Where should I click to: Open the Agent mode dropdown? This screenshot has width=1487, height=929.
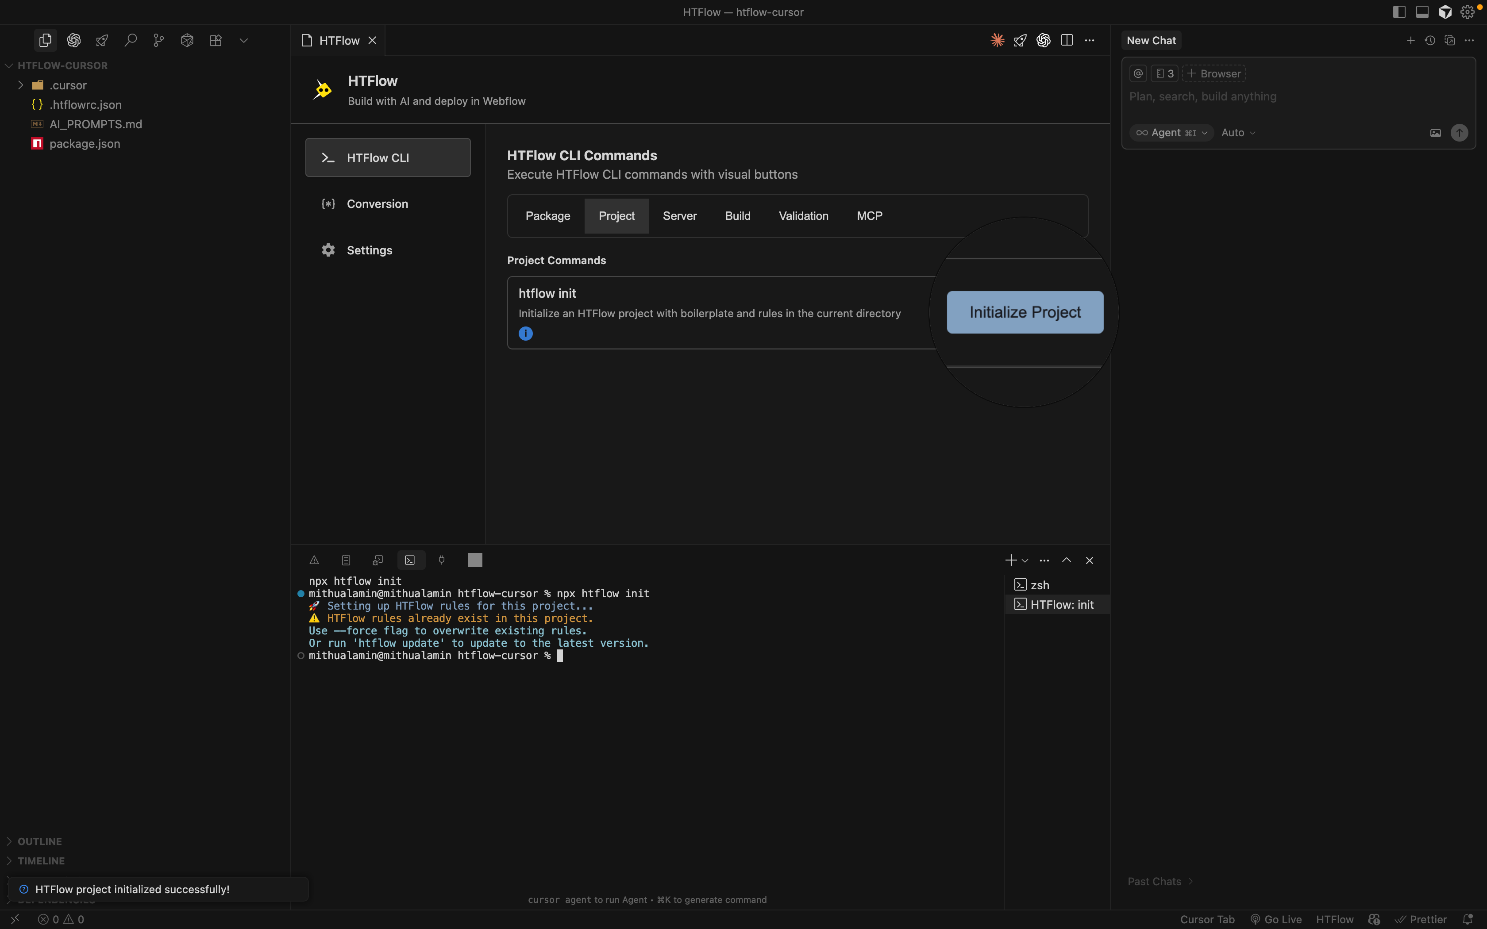pyautogui.click(x=1171, y=132)
